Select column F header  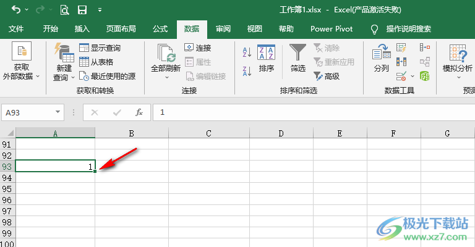point(393,133)
